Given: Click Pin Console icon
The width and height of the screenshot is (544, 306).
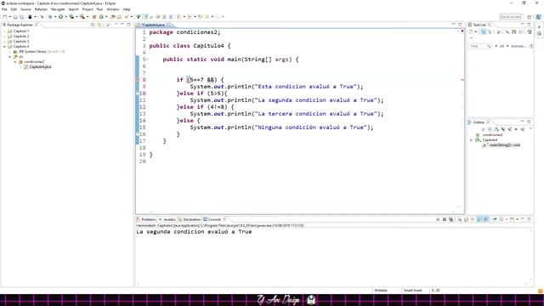Looking at the screenshot, I should [x=495, y=219].
